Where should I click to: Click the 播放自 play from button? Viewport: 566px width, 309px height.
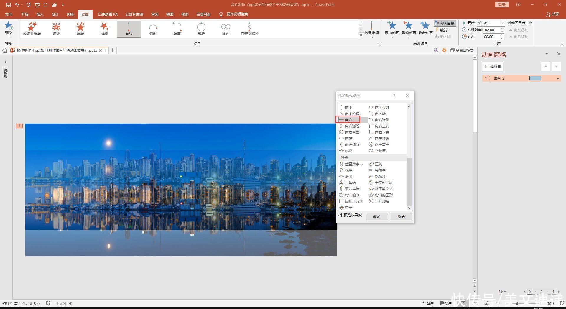[493, 66]
